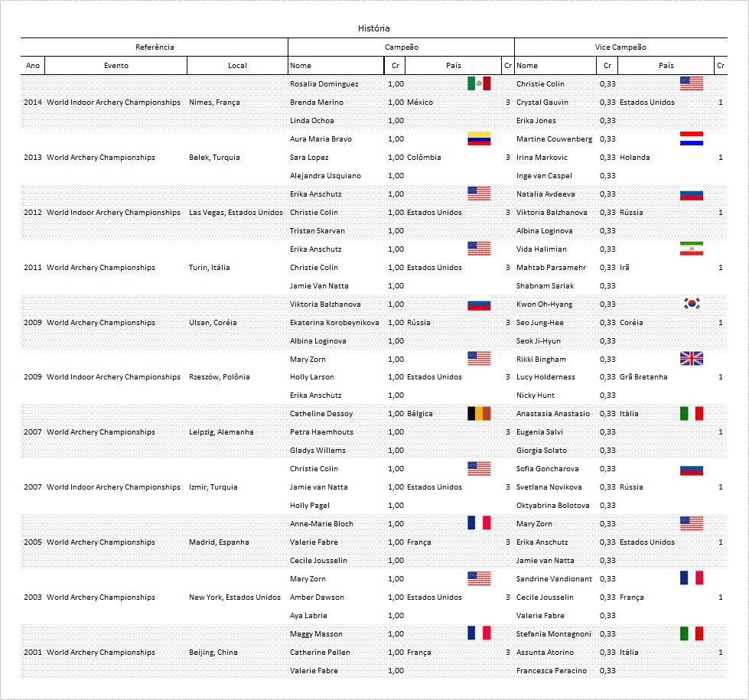This screenshot has height=700, width=749.
Task: Click the Korea flag beside Kwon Oh-Hyang
Action: [692, 304]
